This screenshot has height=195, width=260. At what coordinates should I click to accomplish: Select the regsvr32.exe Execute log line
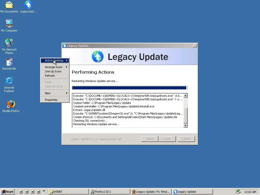[128, 113]
